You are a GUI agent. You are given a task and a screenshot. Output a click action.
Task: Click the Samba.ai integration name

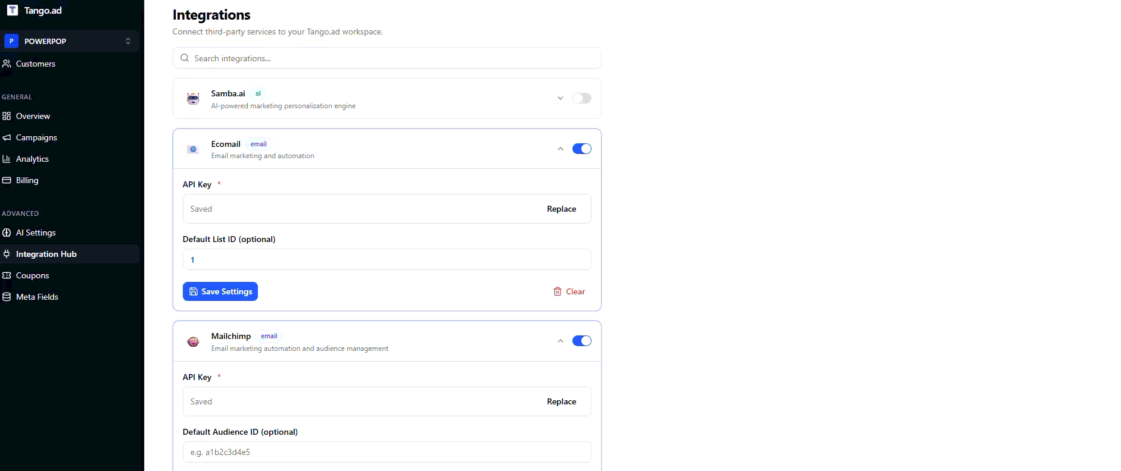228,93
